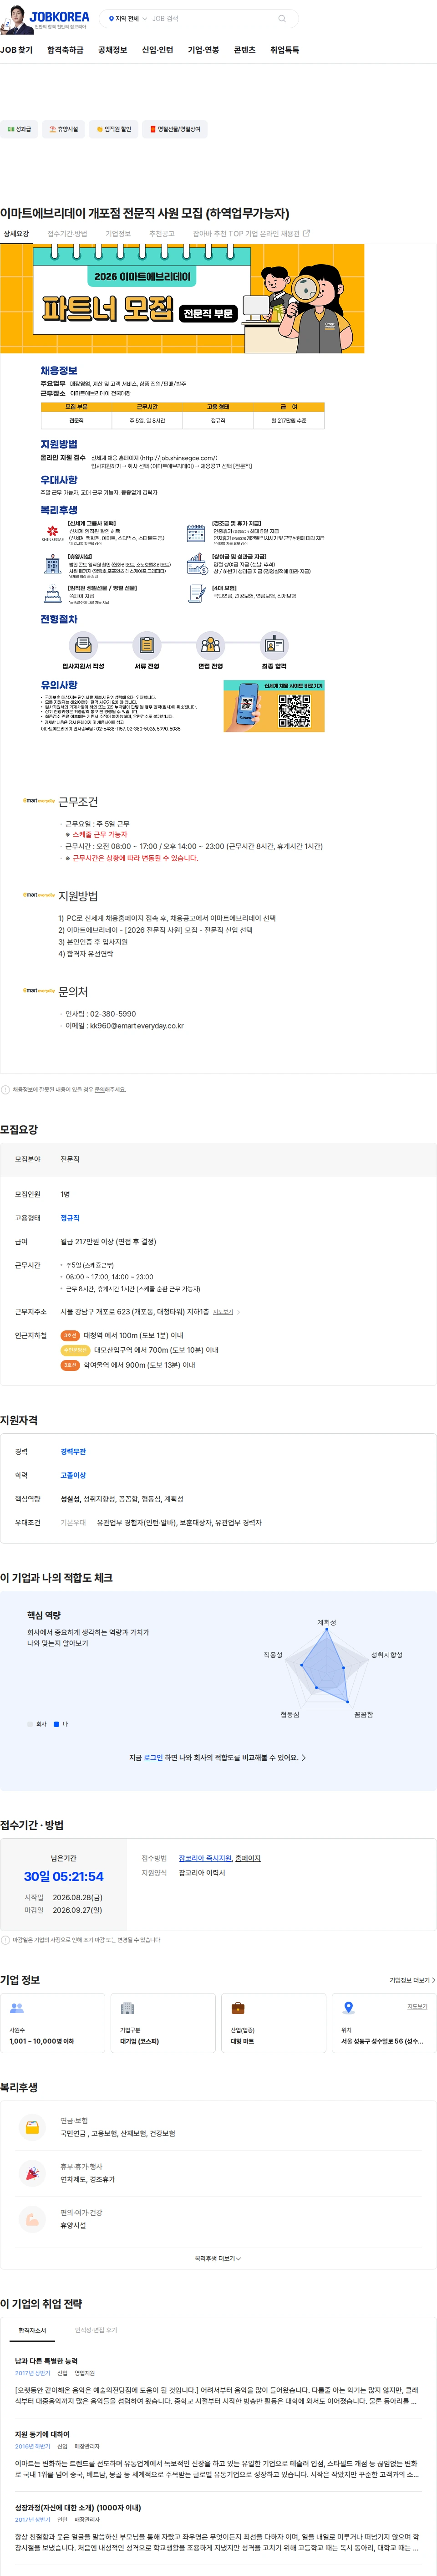This screenshot has width=437, height=2576.
Task: Click the 휴무·휴가·행사 party icon
Action: tap(32, 2173)
